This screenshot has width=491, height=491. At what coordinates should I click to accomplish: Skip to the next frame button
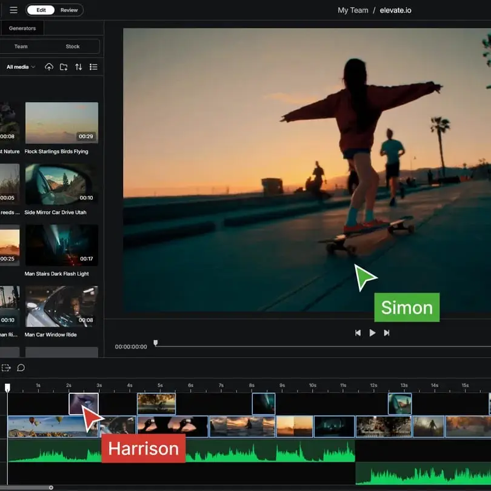pyautogui.click(x=387, y=333)
